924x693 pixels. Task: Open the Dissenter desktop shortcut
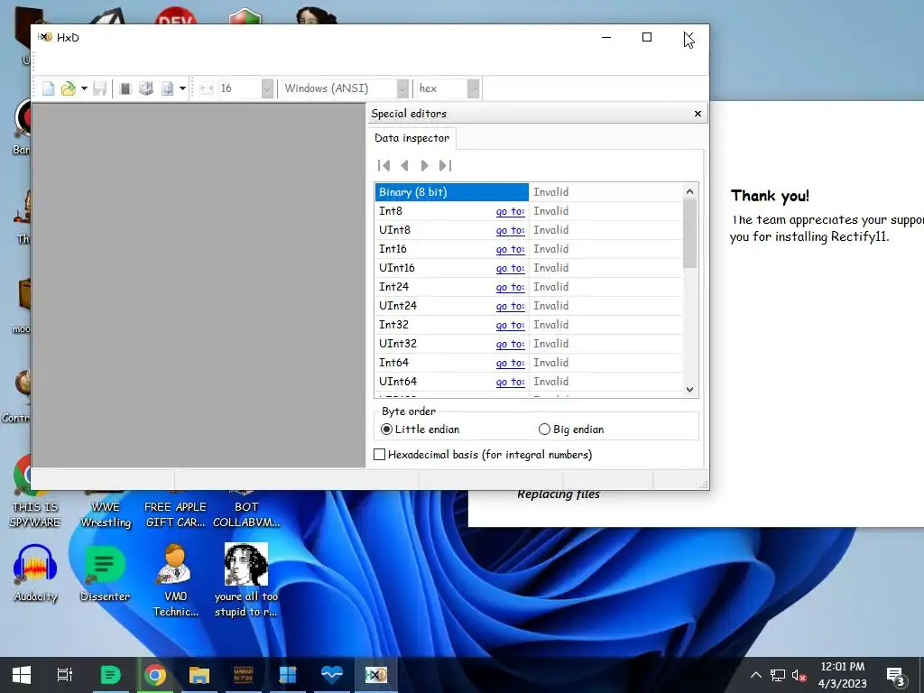coord(105,573)
